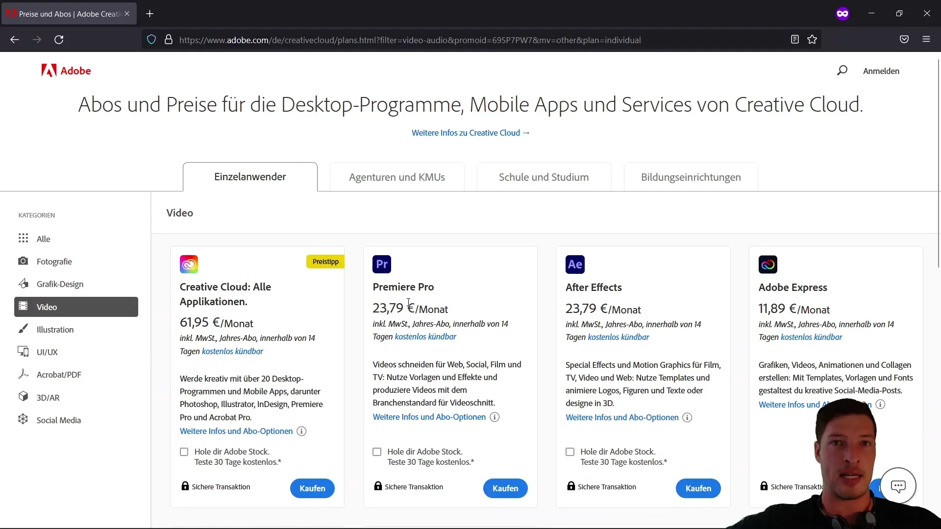The height and width of the screenshot is (529, 941).
Task: Click the Creative Cloud All Apps icon
Action: click(x=189, y=264)
